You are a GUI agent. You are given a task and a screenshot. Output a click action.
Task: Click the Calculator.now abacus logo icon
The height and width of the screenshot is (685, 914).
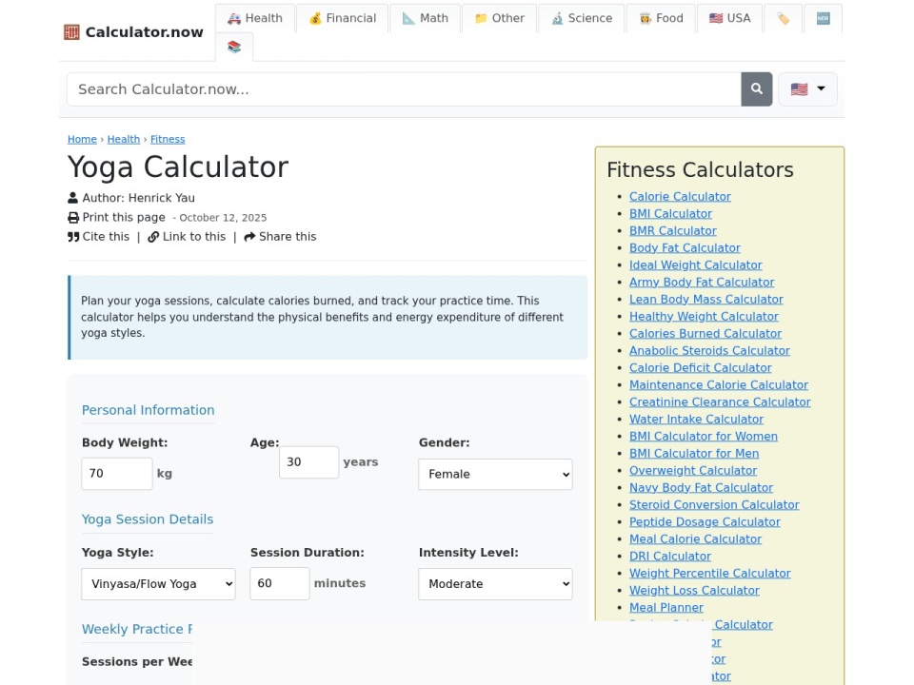click(x=71, y=32)
